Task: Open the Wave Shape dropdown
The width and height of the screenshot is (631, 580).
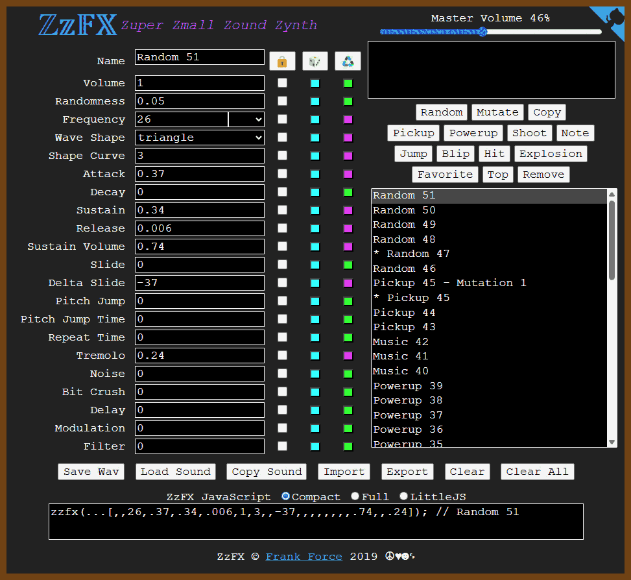Action: pyautogui.click(x=200, y=138)
